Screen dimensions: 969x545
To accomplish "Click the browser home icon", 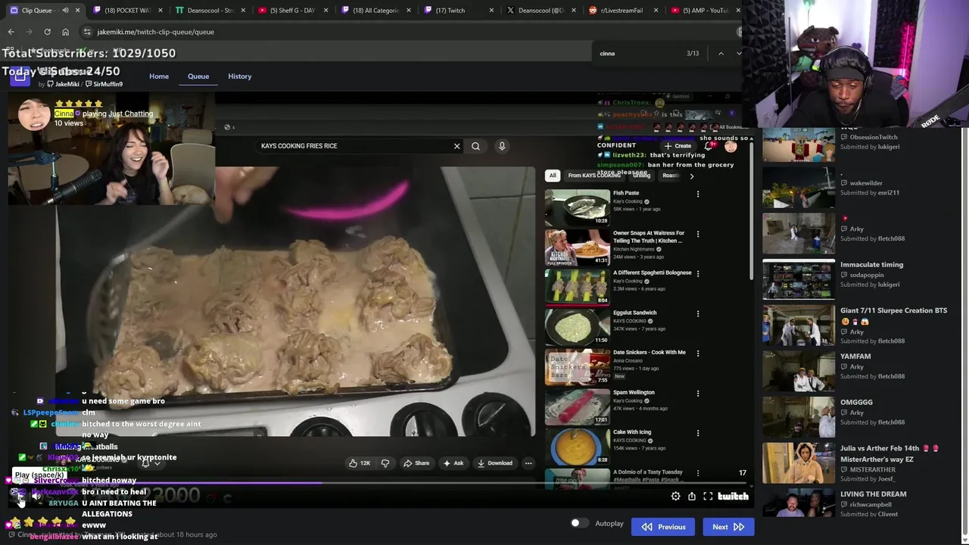I will coord(65,32).
